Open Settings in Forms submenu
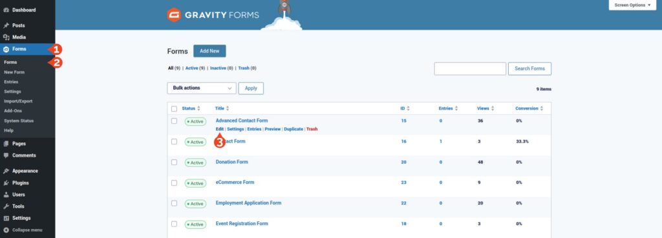 (12, 92)
